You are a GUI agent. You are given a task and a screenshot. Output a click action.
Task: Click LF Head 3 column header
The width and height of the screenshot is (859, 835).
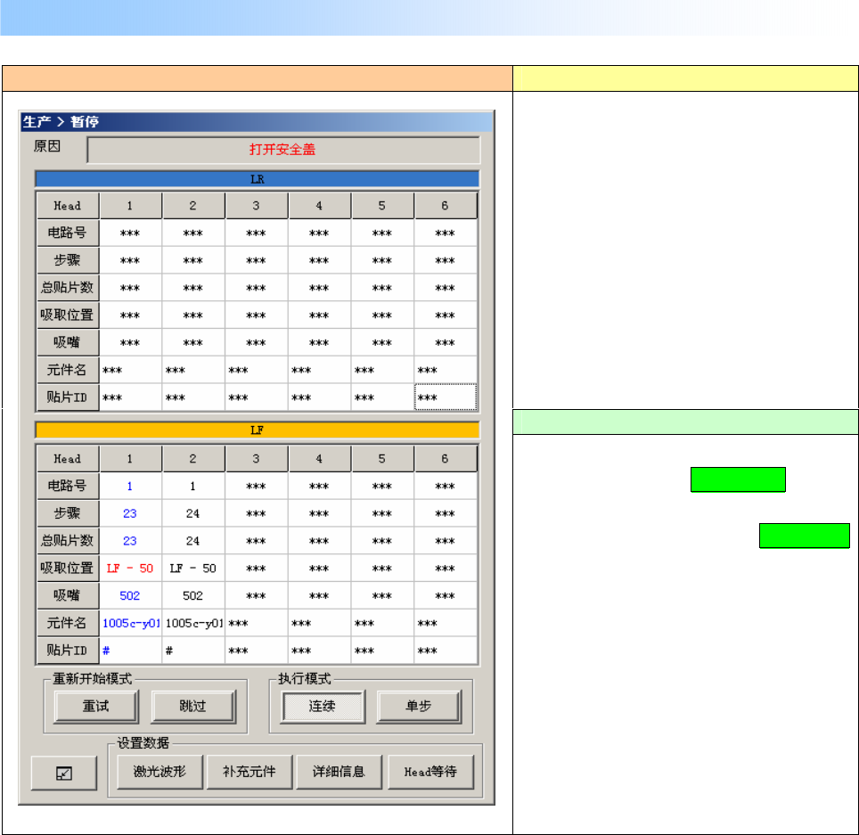[x=256, y=459]
